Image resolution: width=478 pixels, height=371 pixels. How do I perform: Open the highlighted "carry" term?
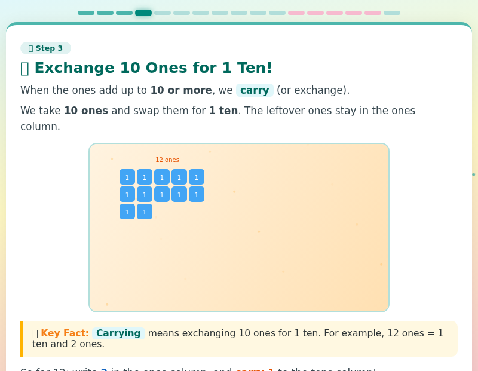255,90
